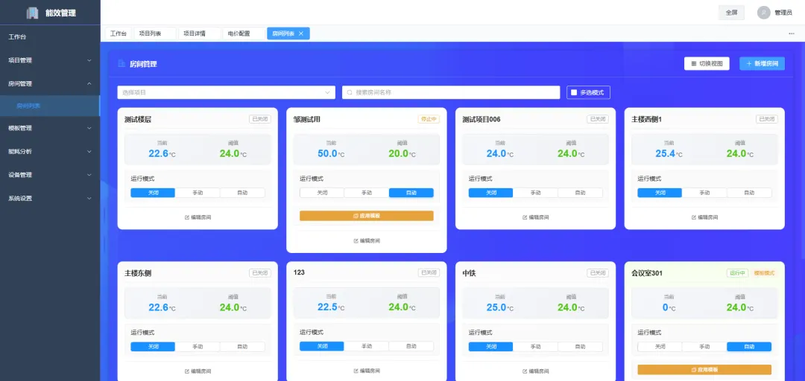Set 123 mode to 手动

367,346
